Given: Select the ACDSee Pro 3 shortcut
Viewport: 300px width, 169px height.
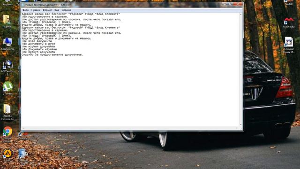Looking at the screenshot, I should (7, 68).
